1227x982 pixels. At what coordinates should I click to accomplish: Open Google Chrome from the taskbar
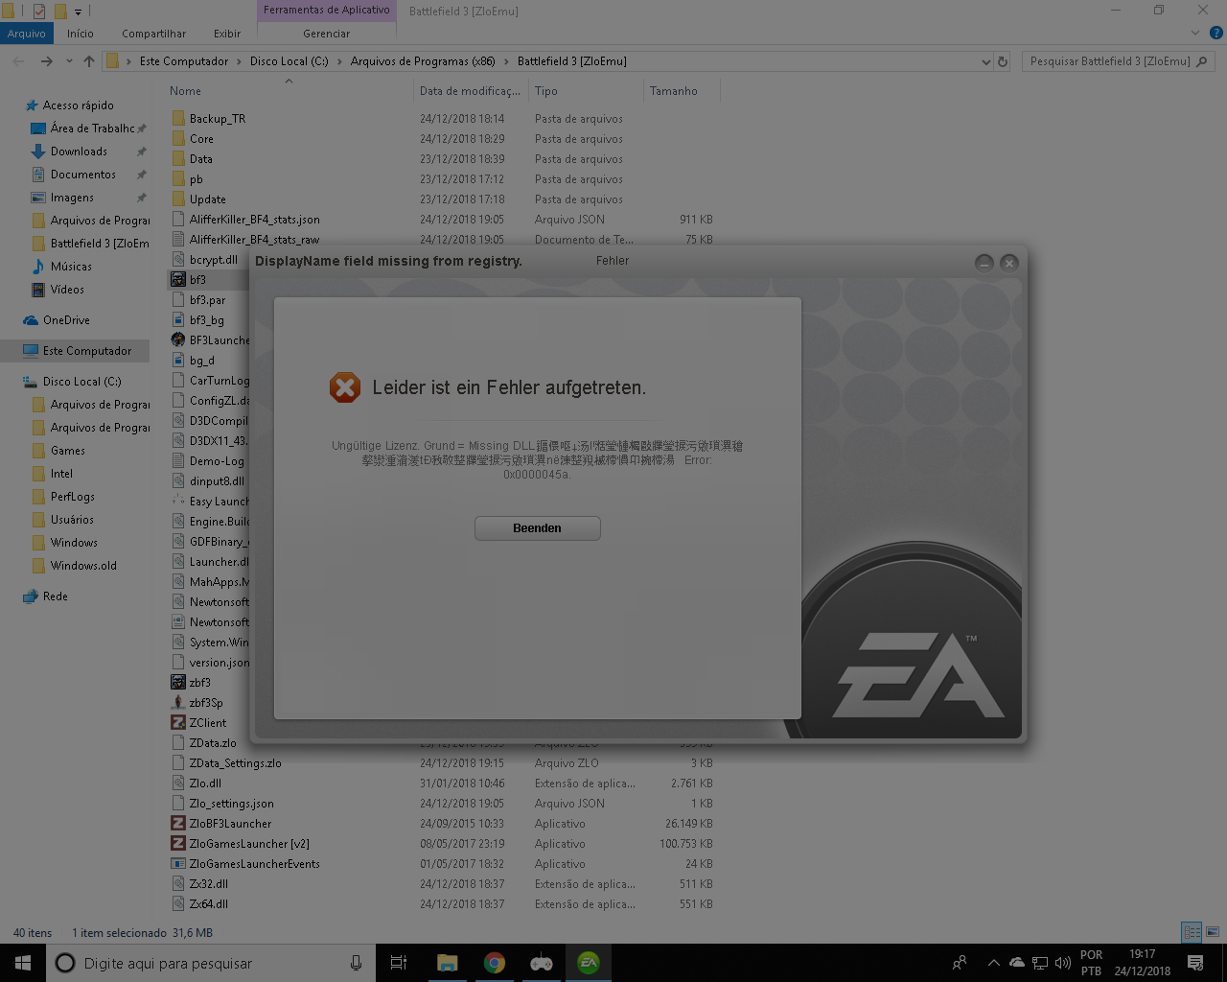494,963
